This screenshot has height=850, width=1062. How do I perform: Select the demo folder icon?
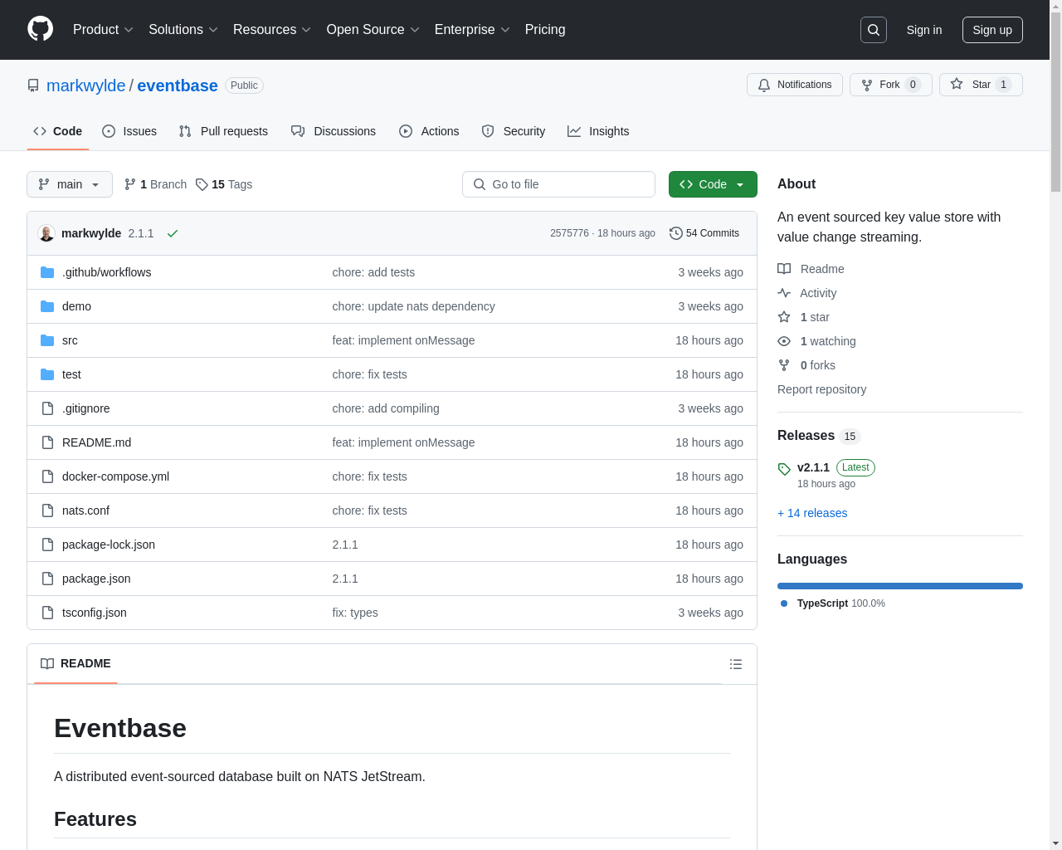tap(47, 306)
